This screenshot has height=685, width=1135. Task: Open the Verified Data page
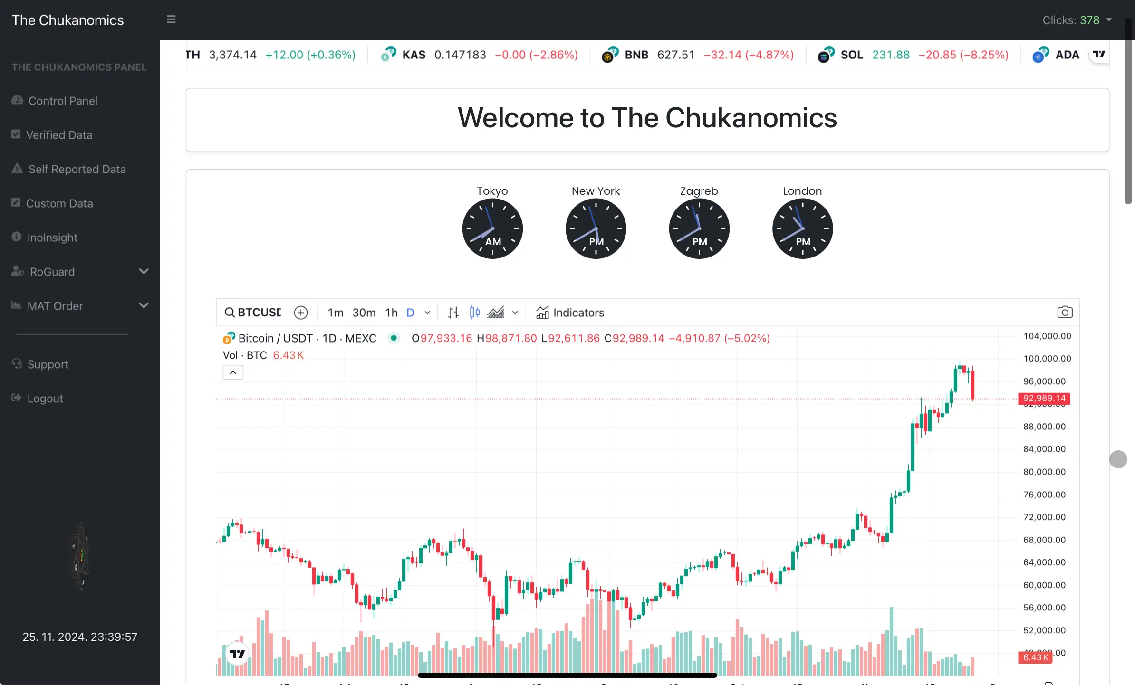59,135
